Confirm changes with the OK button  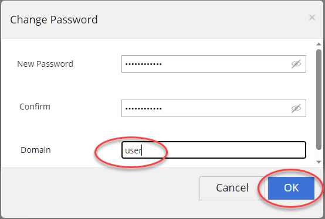point(291,188)
